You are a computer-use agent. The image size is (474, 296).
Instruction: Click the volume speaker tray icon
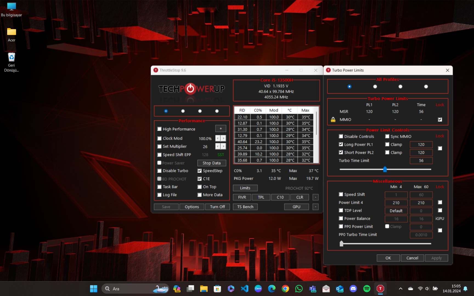[x=427, y=289]
